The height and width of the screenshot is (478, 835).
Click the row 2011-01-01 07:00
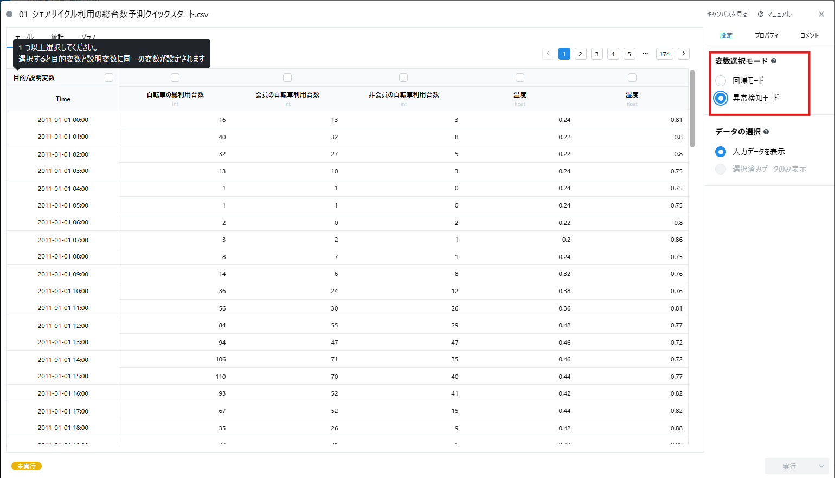(x=348, y=240)
